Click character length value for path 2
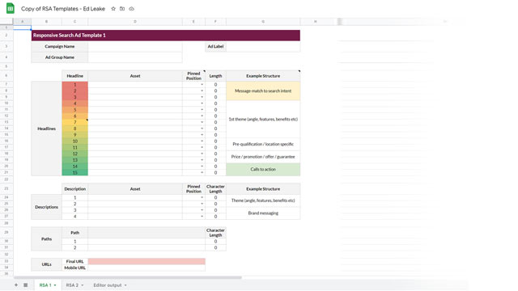This screenshot has height=291, width=518. [216, 247]
